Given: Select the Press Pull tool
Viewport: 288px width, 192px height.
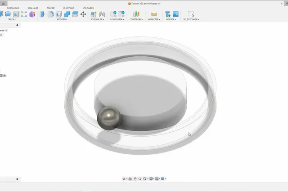Looking at the screenshot, I should click(x=42, y=14).
